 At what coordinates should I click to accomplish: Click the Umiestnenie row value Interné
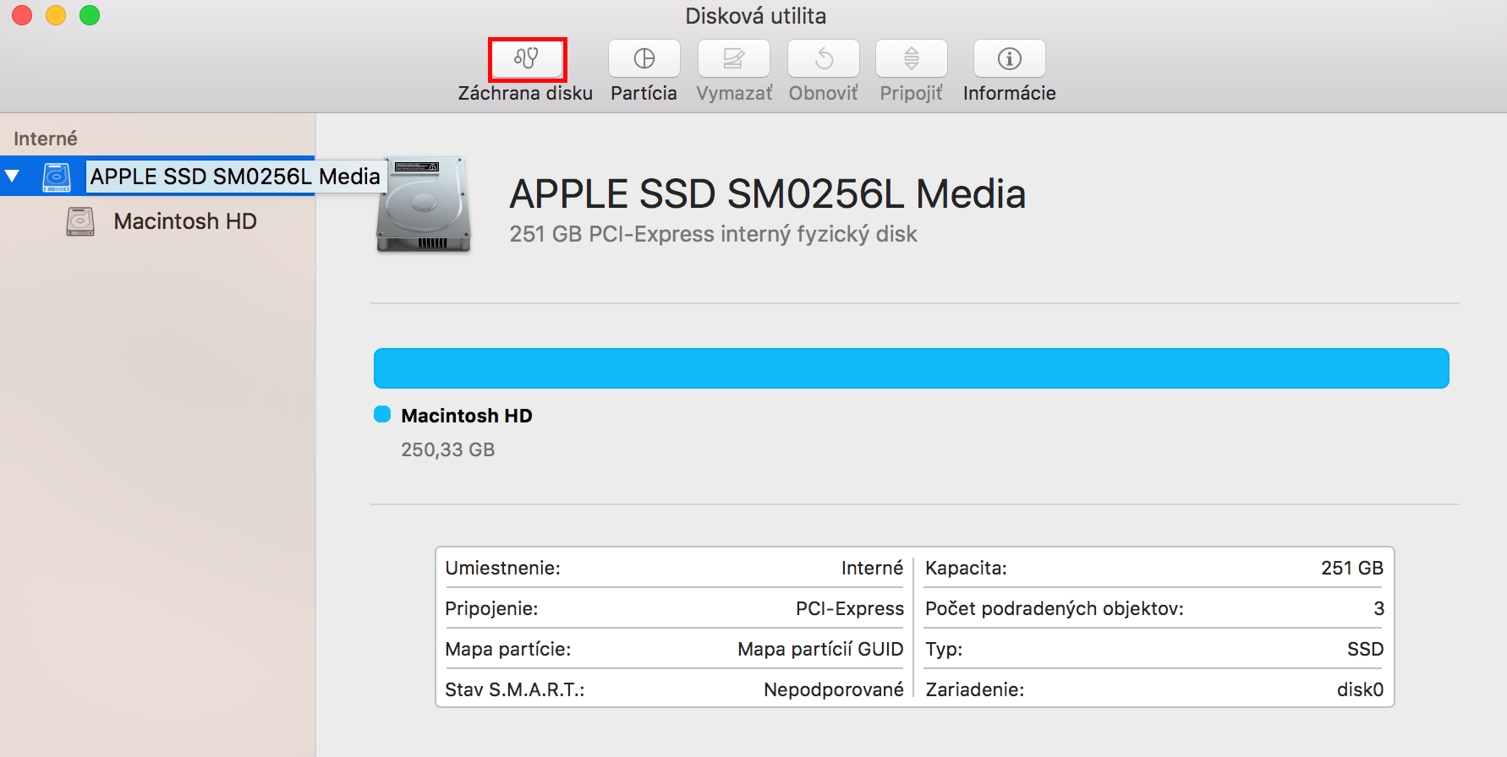click(x=872, y=568)
